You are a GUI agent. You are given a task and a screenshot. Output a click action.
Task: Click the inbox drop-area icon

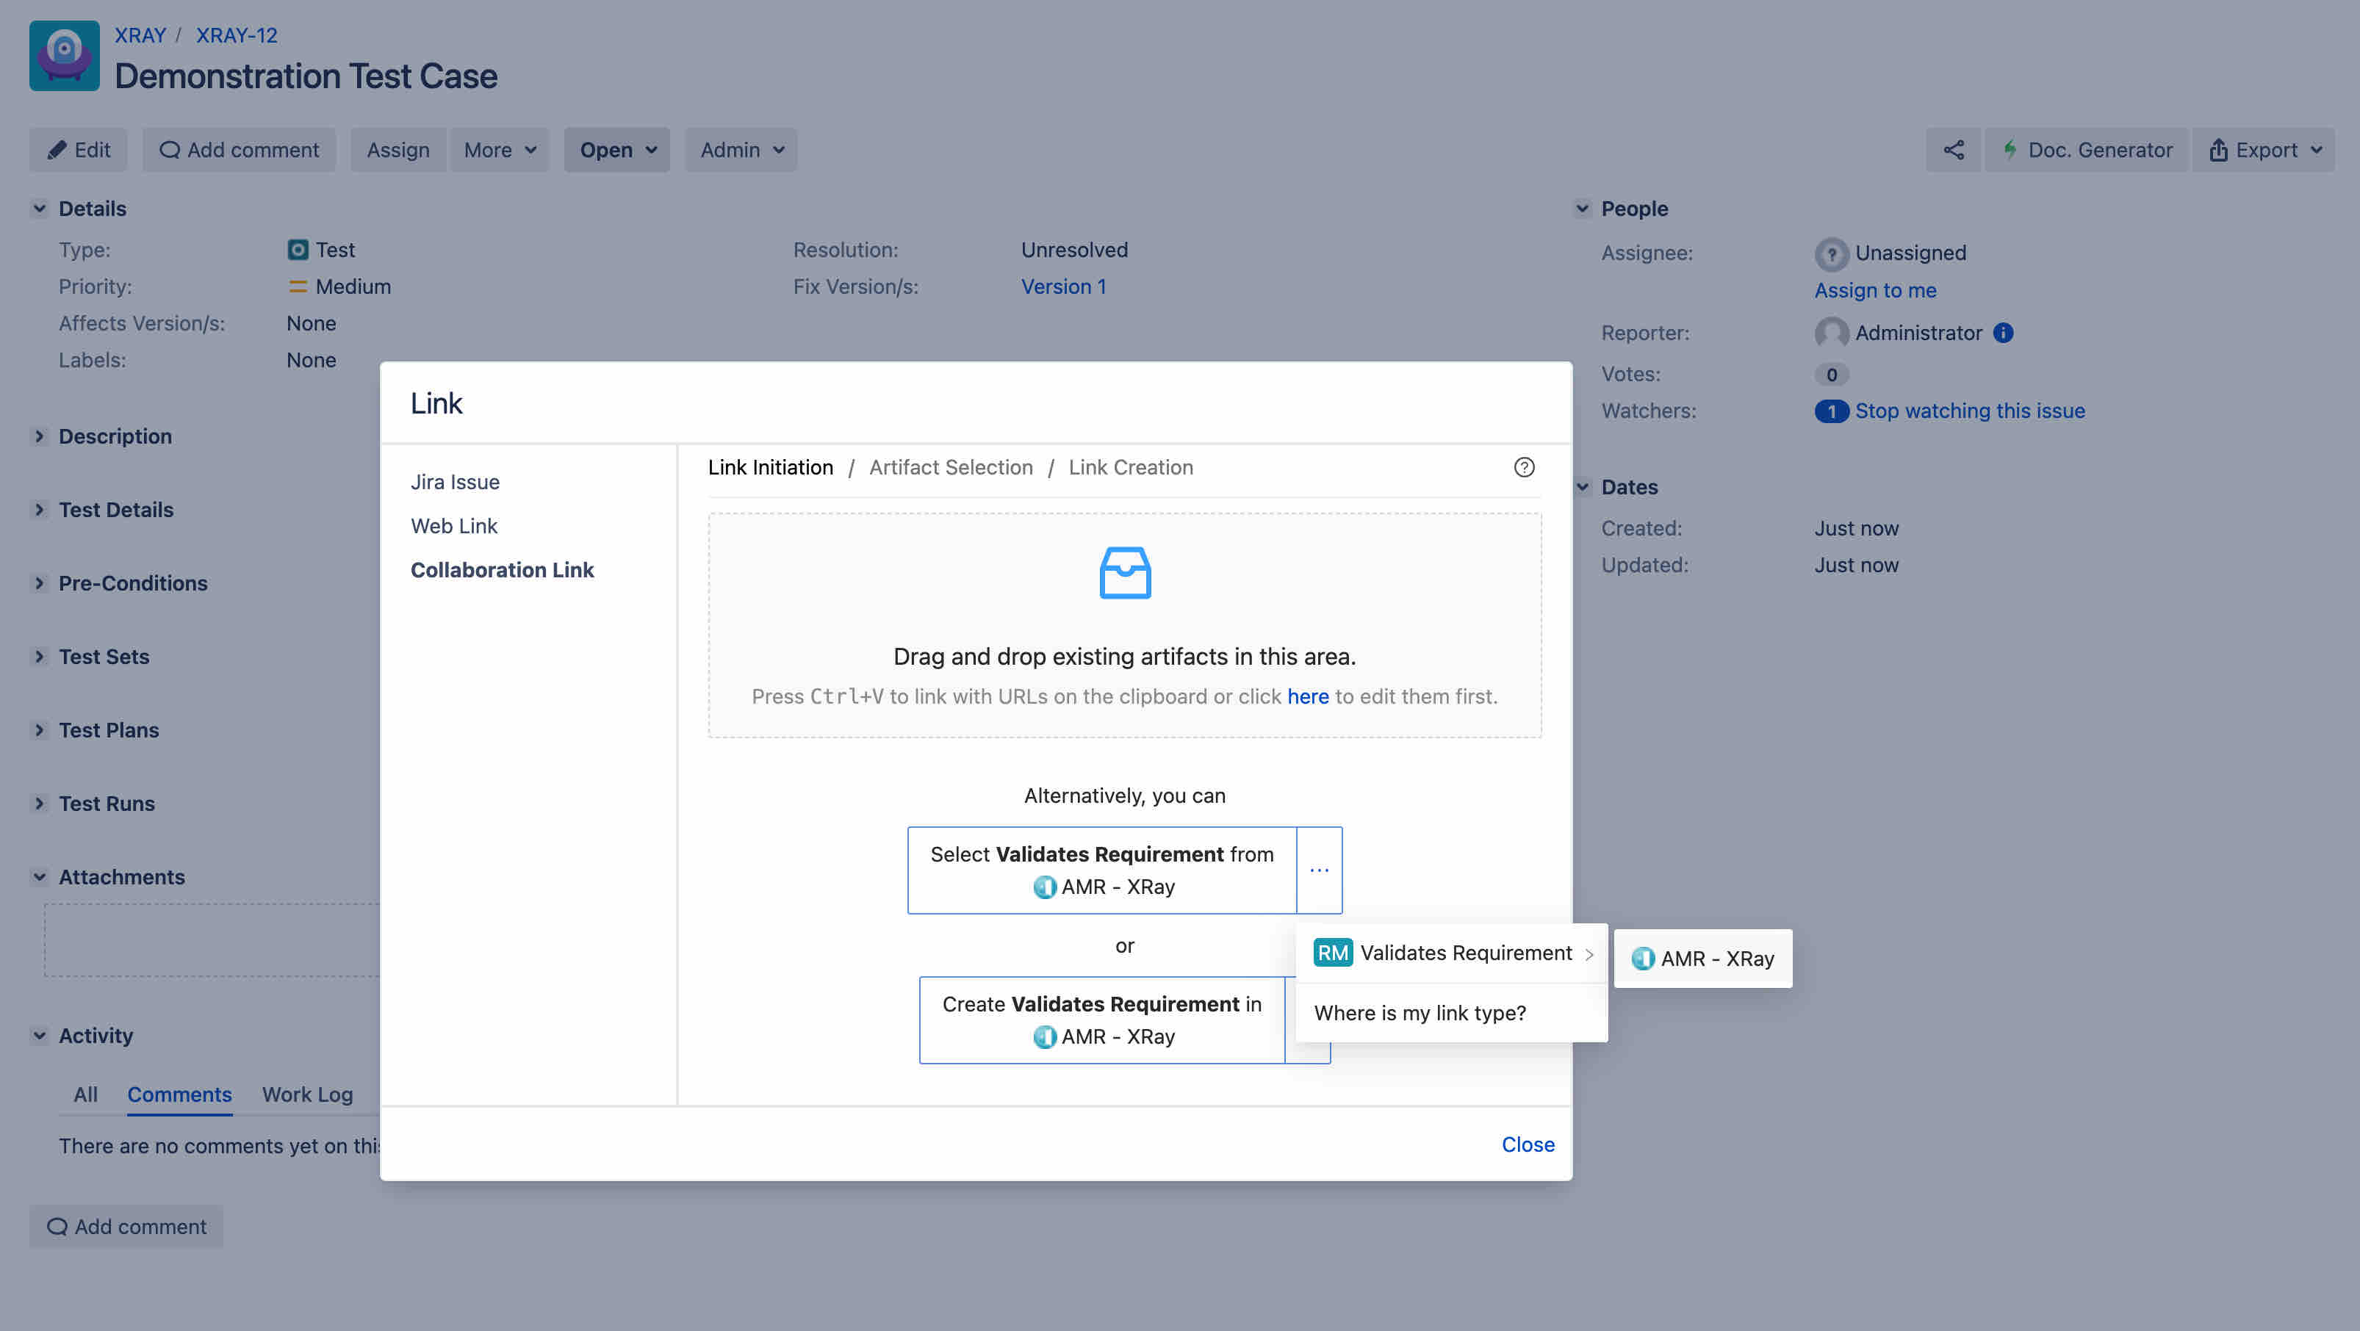point(1124,572)
